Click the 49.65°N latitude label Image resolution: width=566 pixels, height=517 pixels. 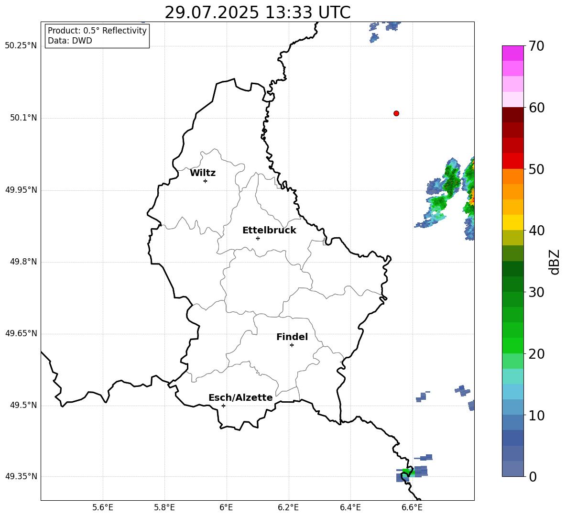(21, 333)
